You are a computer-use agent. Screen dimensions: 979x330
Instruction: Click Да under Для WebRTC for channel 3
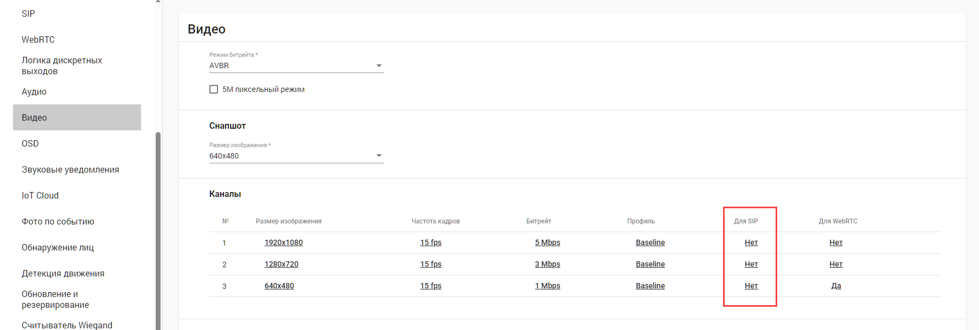coord(836,286)
